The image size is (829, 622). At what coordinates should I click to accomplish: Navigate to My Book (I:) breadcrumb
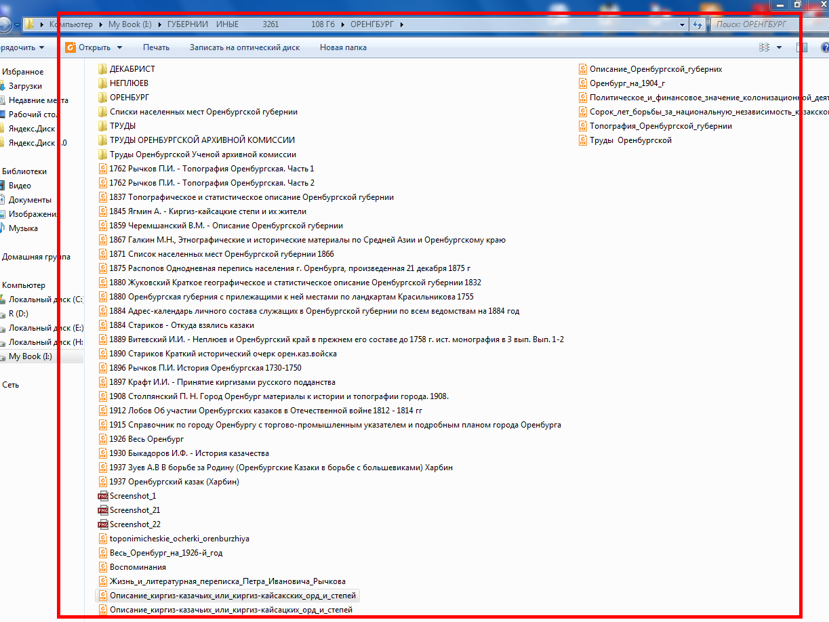point(129,24)
